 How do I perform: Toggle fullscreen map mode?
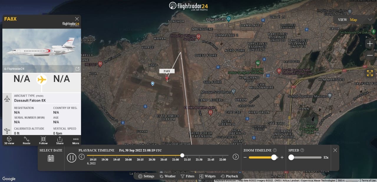(370, 73)
